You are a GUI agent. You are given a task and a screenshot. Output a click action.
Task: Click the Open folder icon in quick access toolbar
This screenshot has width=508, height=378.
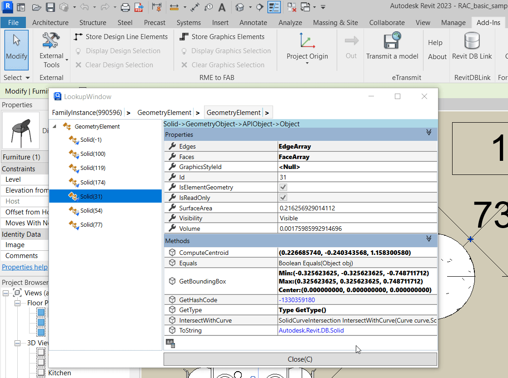(x=37, y=7)
